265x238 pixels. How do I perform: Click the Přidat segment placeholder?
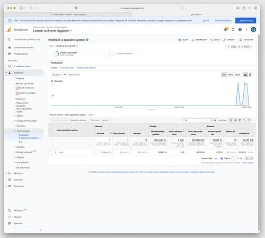click(124, 54)
